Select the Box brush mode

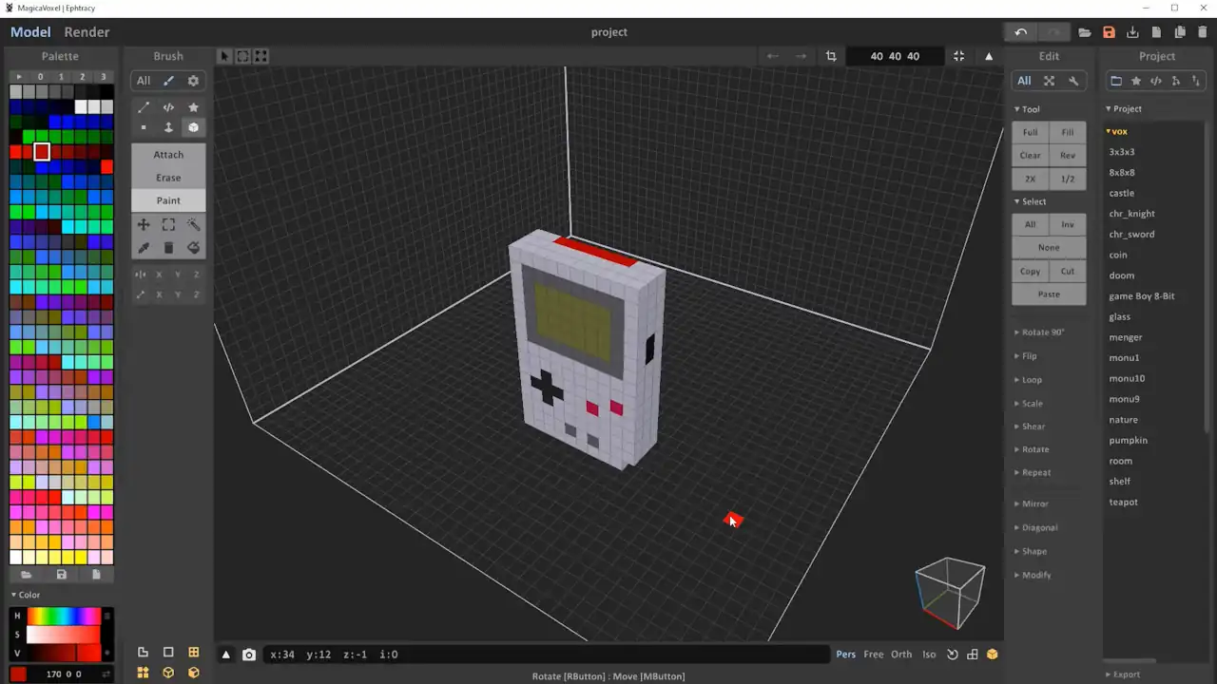(x=193, y=127)
